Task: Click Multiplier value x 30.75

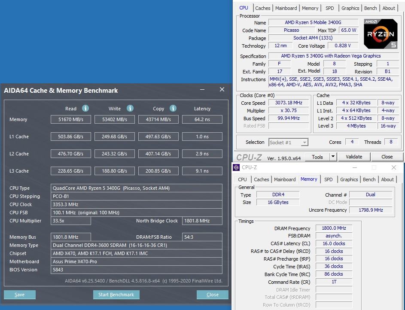Action: click(289, 110)
